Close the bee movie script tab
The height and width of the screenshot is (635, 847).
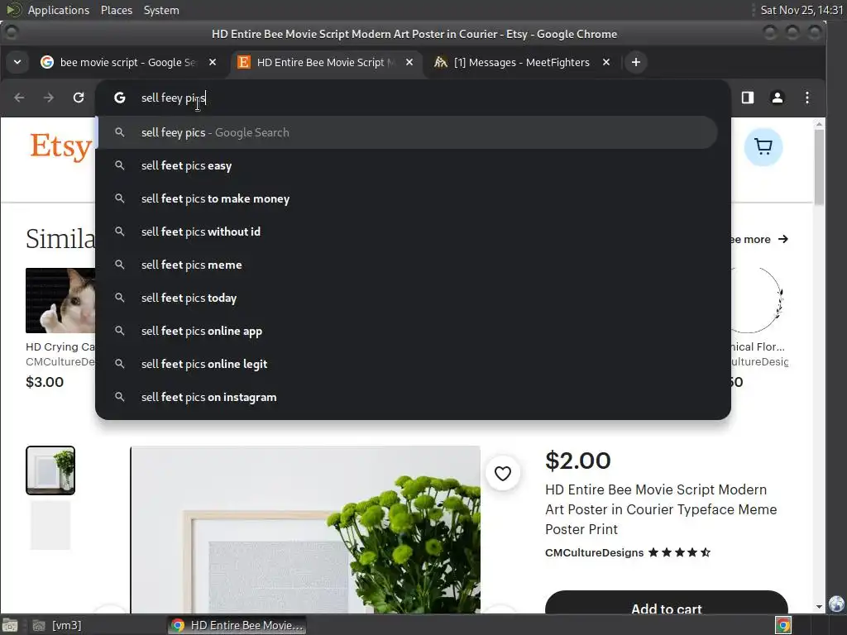tap(213, 62)
